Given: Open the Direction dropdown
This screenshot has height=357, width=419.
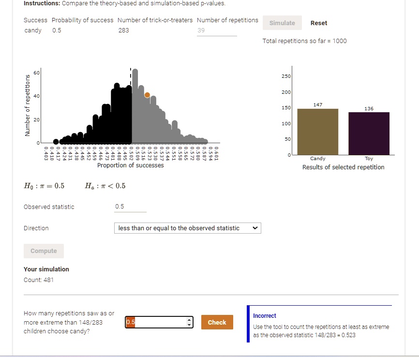Looking at the screenshot, I should tap(187, 228).
